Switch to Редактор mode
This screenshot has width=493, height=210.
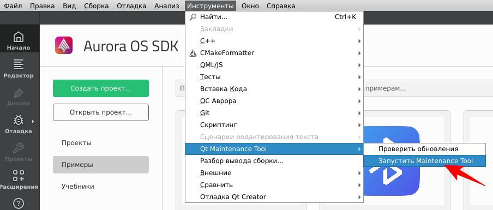click(x=19, y=69)
